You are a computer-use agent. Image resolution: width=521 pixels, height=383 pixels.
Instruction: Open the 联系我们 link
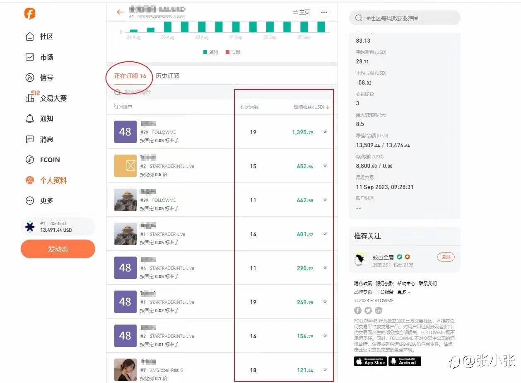(427, 284)
